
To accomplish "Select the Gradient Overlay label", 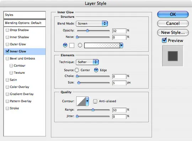I will click(x=22, y=94).
